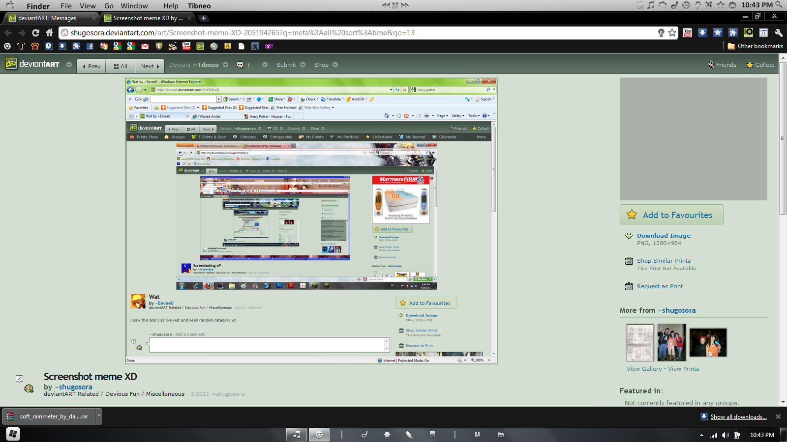Image resolution: width=787 pixels, height=442 pixels.
Task: Open the group photo thumbnail
Action: click(x=671, y=342)
